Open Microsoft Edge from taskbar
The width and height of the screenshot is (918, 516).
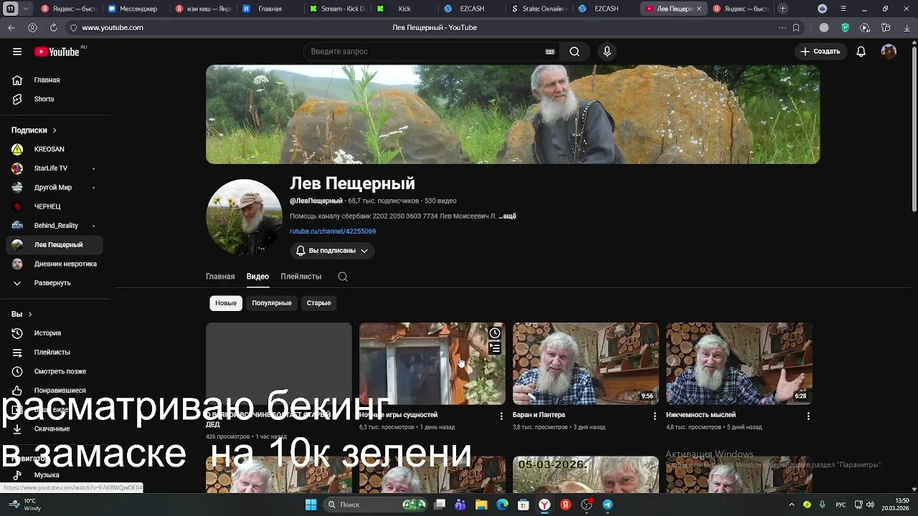click(502, 505)
